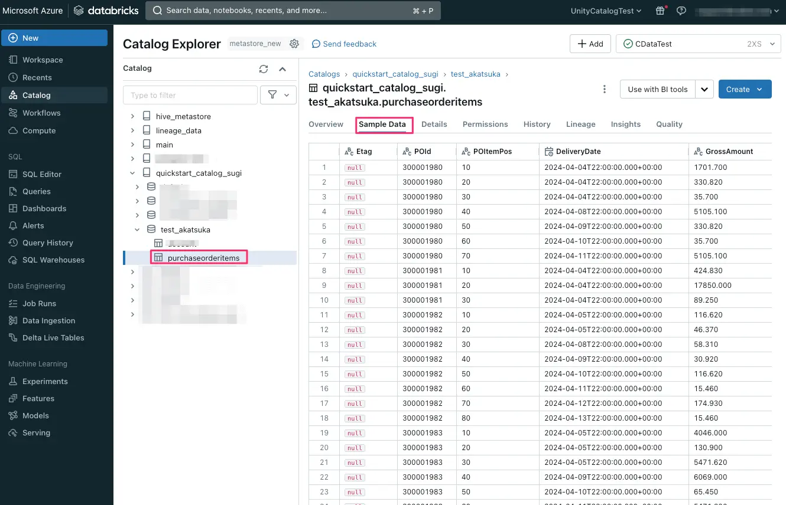This screenshot has width=786, height=505.
Task: Click the Add button
Action: [590, 44]
